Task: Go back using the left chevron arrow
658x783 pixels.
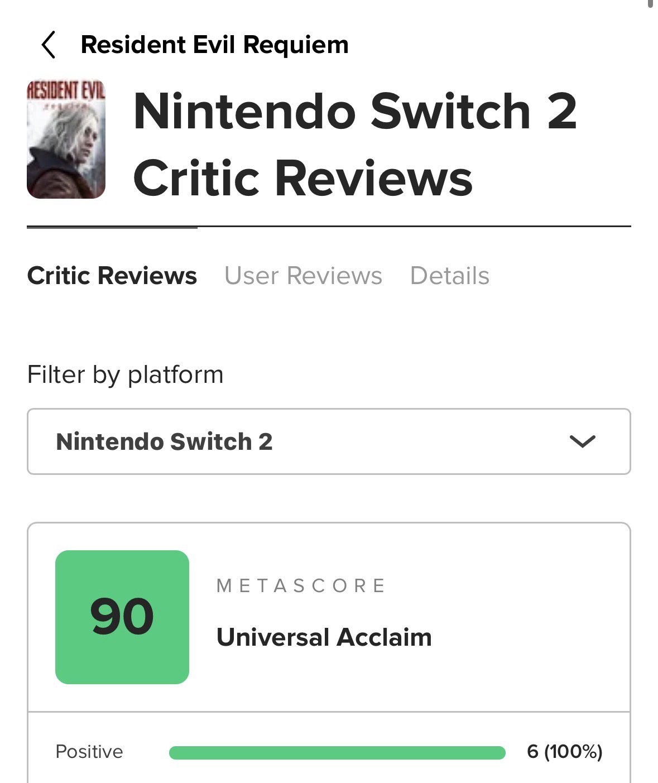Action: pos(49,45)
